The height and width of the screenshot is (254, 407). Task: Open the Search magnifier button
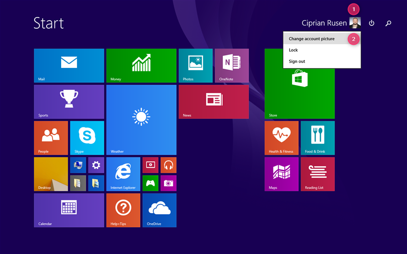(388, 24)
